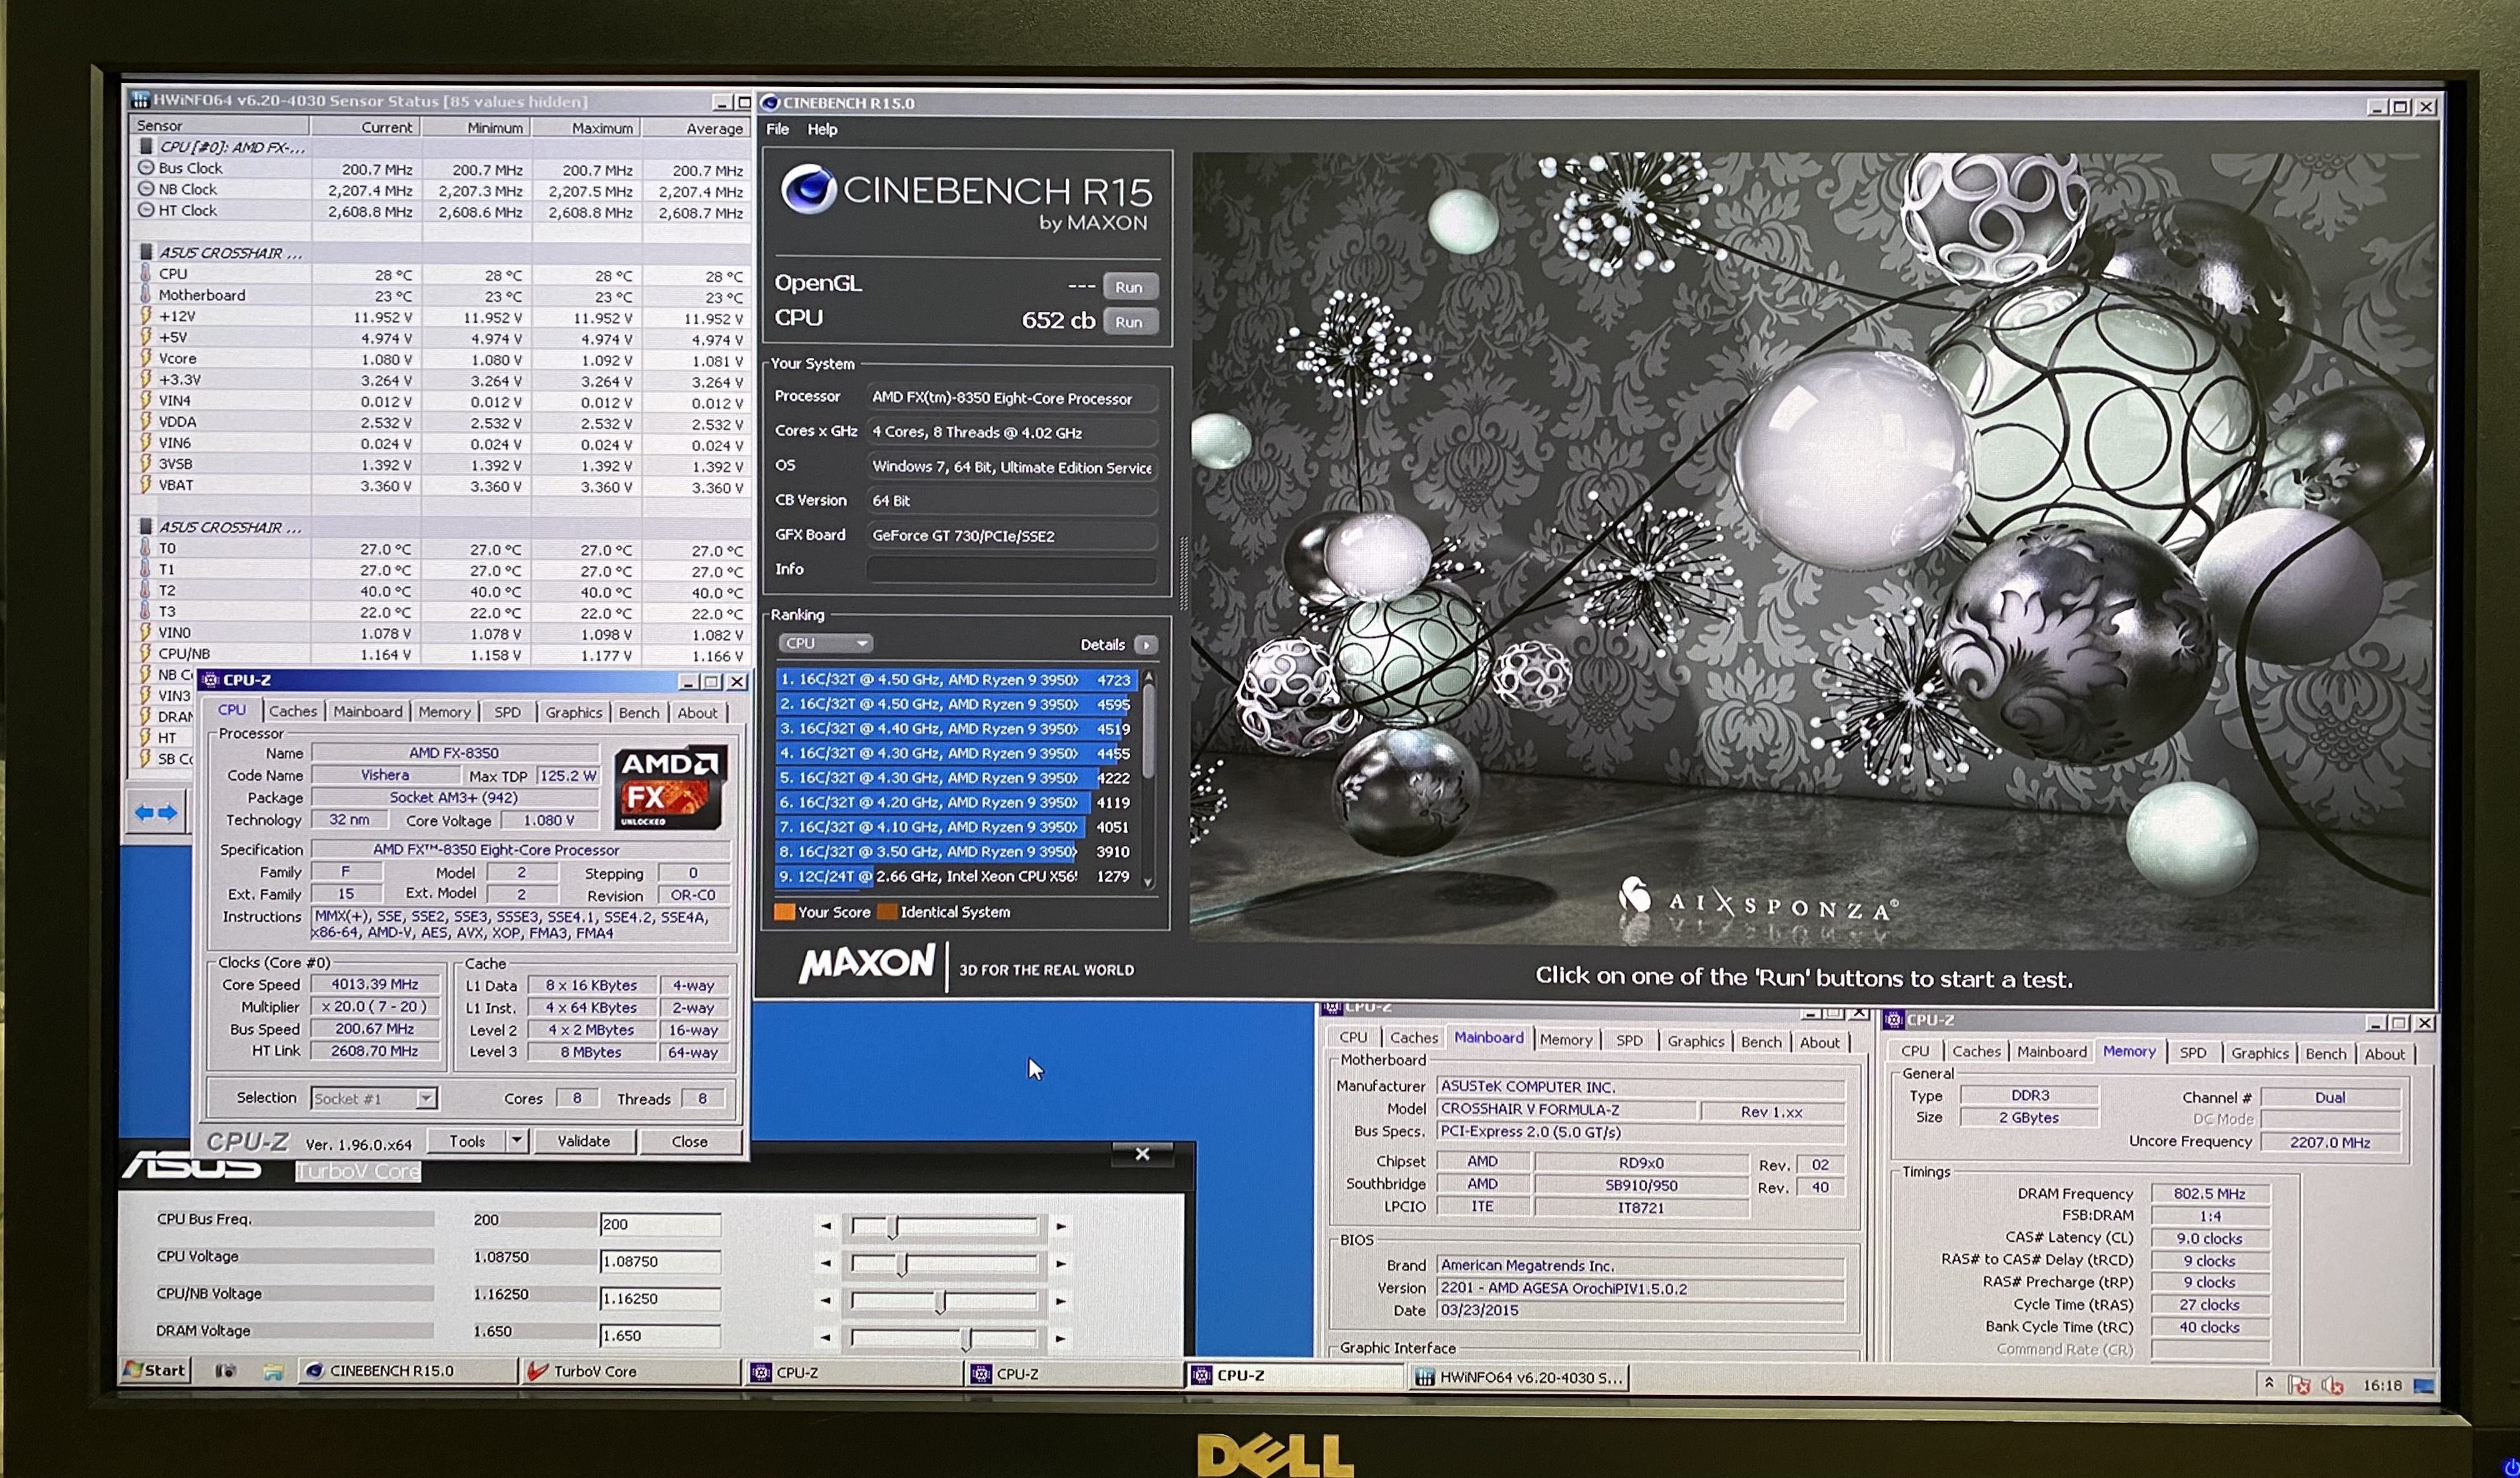Decrease CPU/NB Voltage with left arrow
Image resolution: width=2520 pixels, height=1478 pixels.
[x=826, y=1301]
